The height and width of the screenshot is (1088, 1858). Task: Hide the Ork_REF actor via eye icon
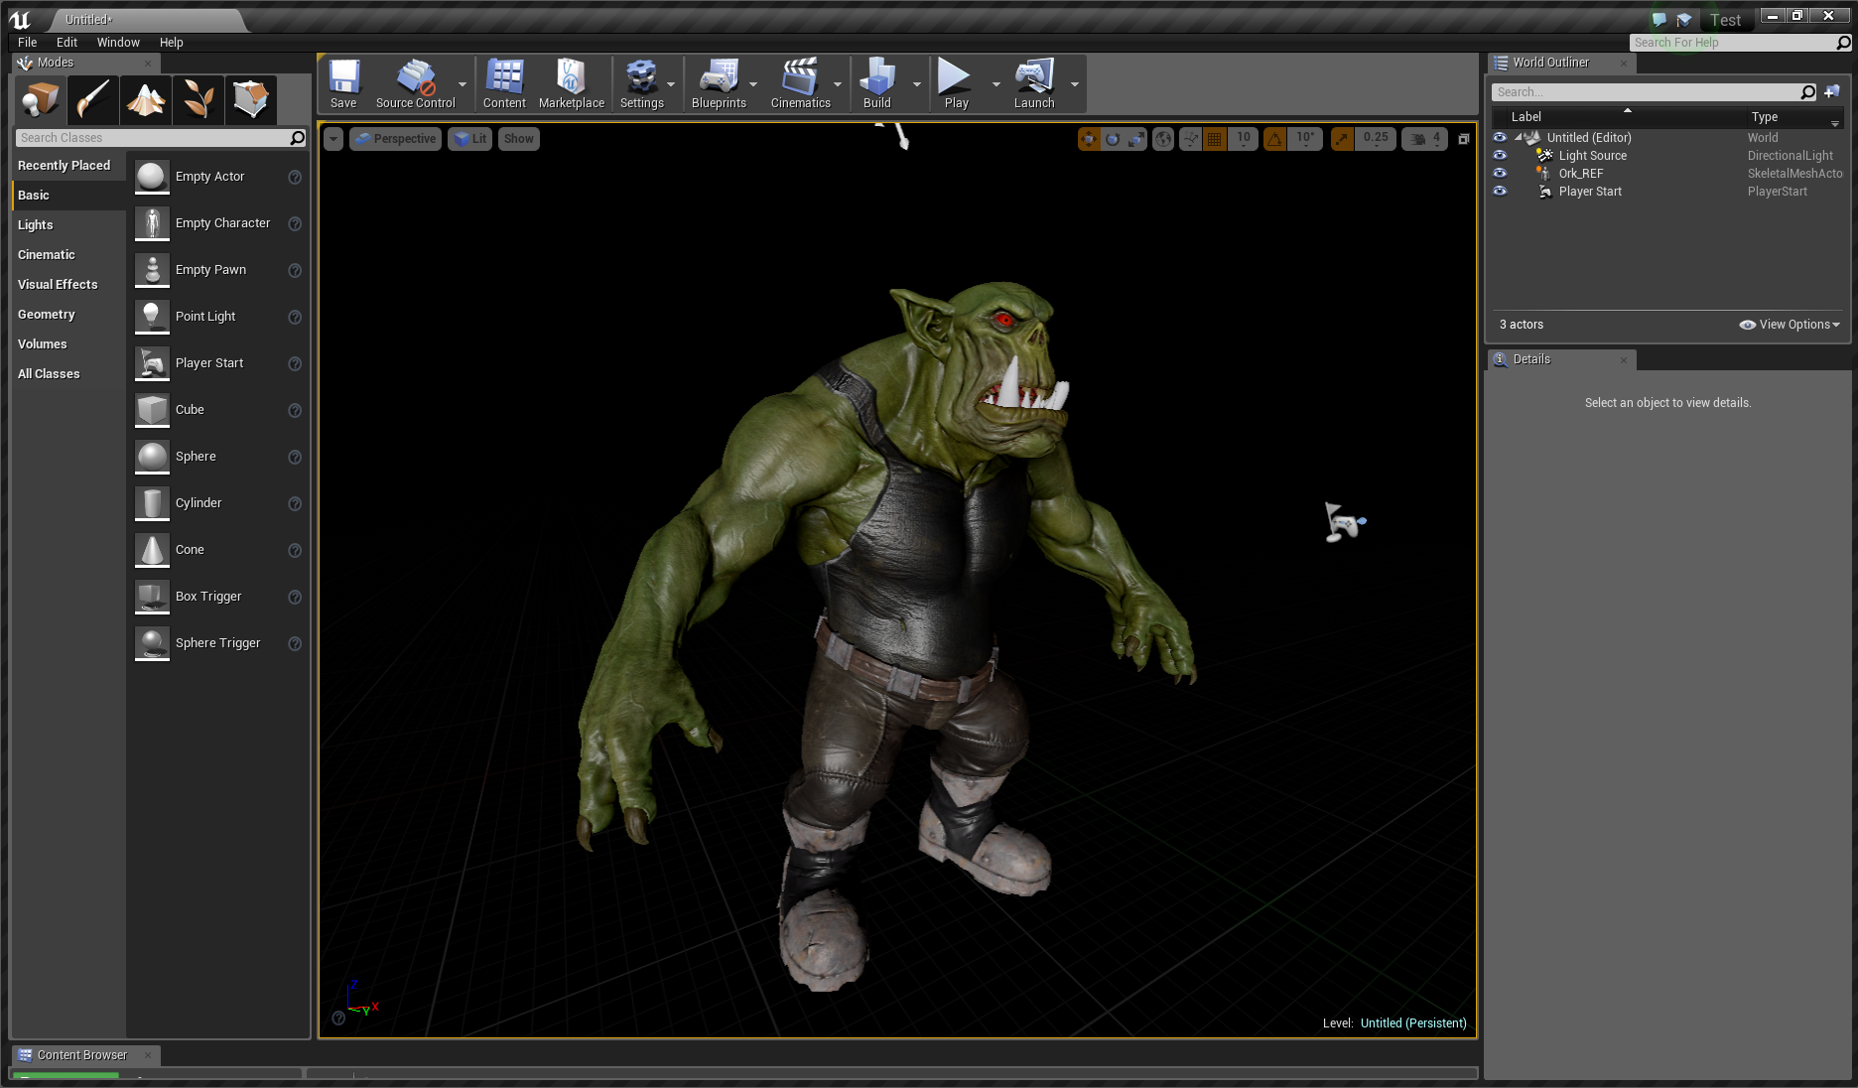1500,174
